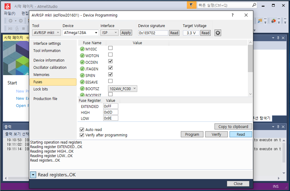Toggle the BOOTRST fuse checkbox

(x=110, y=94)
